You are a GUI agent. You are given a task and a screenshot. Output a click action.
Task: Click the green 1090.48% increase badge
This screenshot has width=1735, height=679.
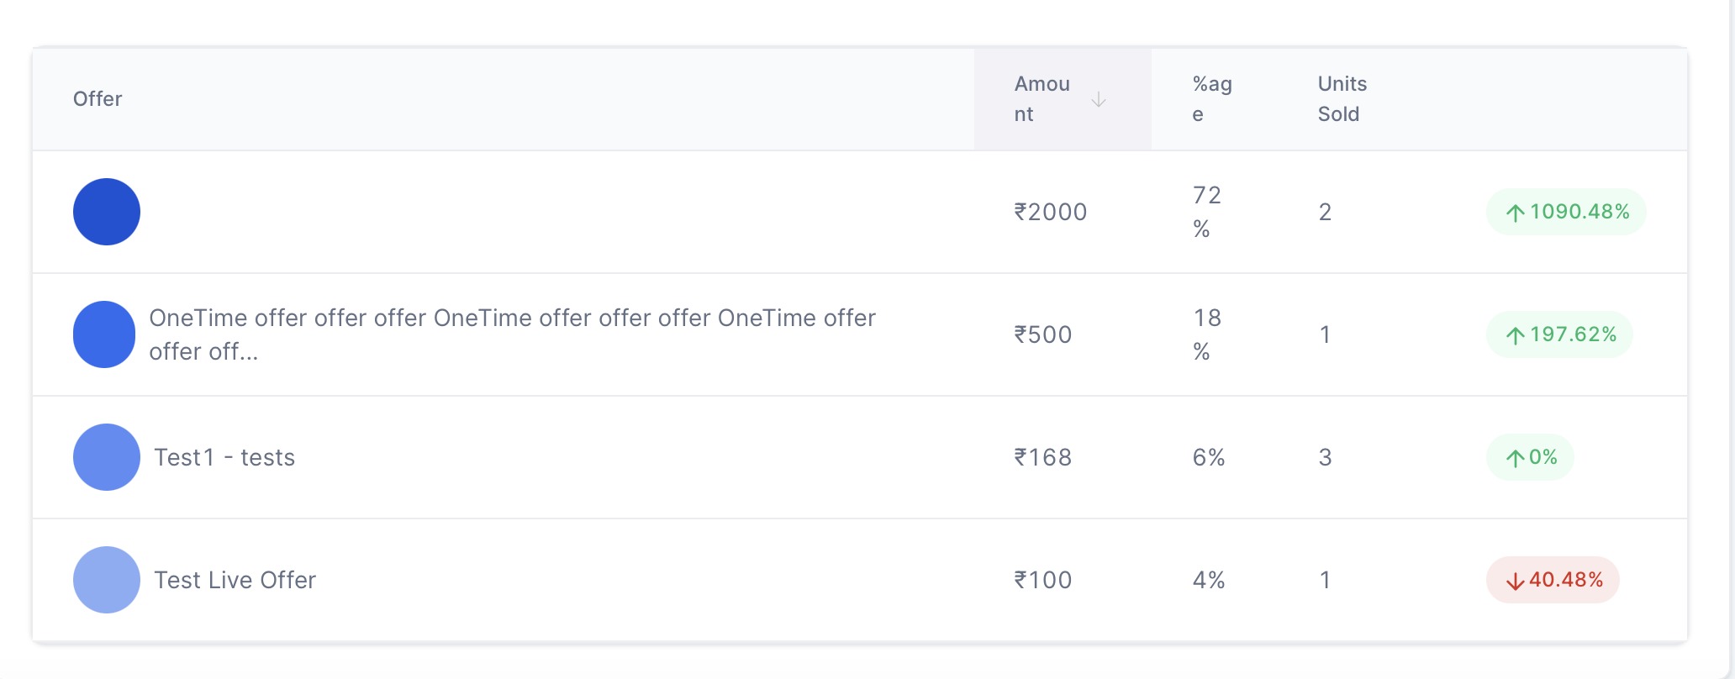pos(1566,212)
